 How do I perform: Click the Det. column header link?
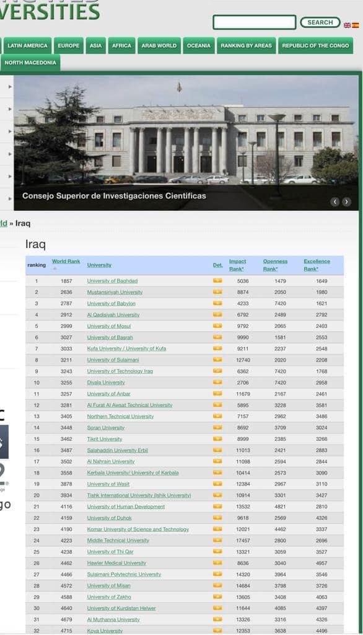[217, 265]
